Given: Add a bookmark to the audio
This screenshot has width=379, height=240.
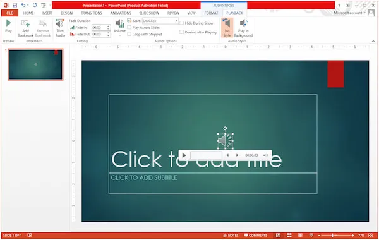Looking at the screenshot, I should click(x=25, y=28).
